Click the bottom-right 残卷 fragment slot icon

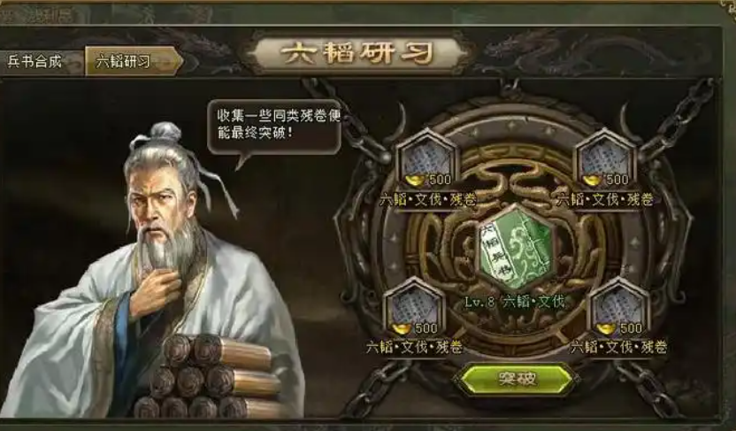tap(619, 307)
